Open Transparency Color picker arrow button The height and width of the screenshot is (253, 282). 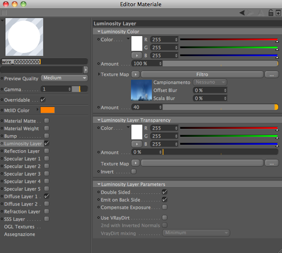136,144
